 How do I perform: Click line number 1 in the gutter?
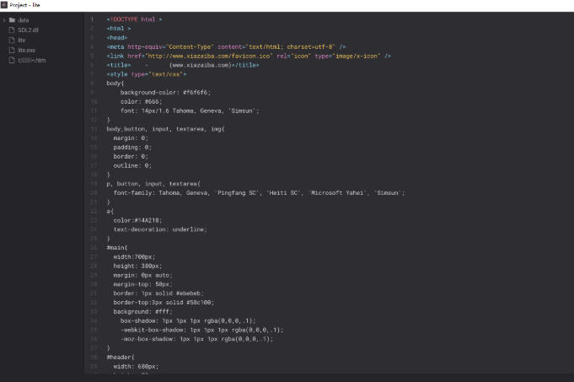coord(92,19)
